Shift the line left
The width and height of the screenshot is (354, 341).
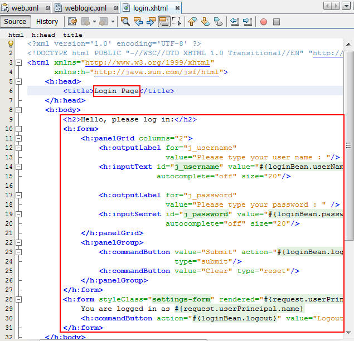click(x=235, y=22)
